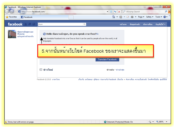Open the ความเป็นส่วนตัว footer link
The height and width of the screenshot is (127, 174).
141,79
